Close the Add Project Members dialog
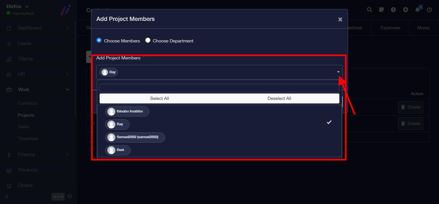This screenshot has height=204, width=439. 340,19
